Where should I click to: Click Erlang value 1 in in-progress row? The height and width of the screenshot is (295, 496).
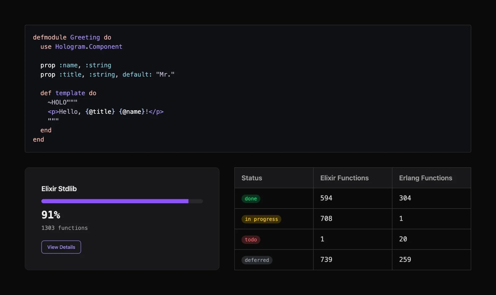(x=432, y=219)
